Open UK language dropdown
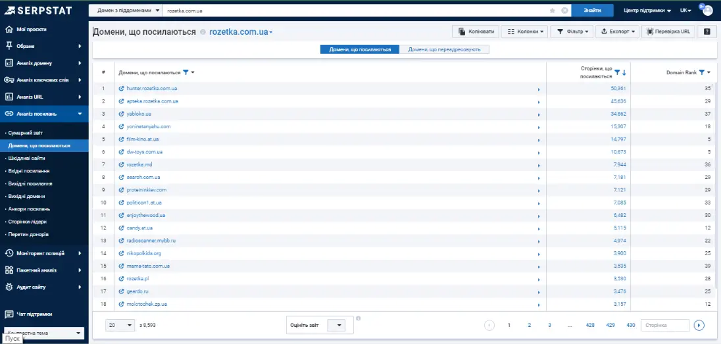 tap(686, 11)
